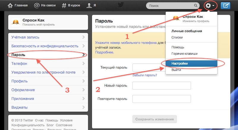Click Укажите номер мобильного телефона link
Screen dimensions: 238x130
(126, 43)
